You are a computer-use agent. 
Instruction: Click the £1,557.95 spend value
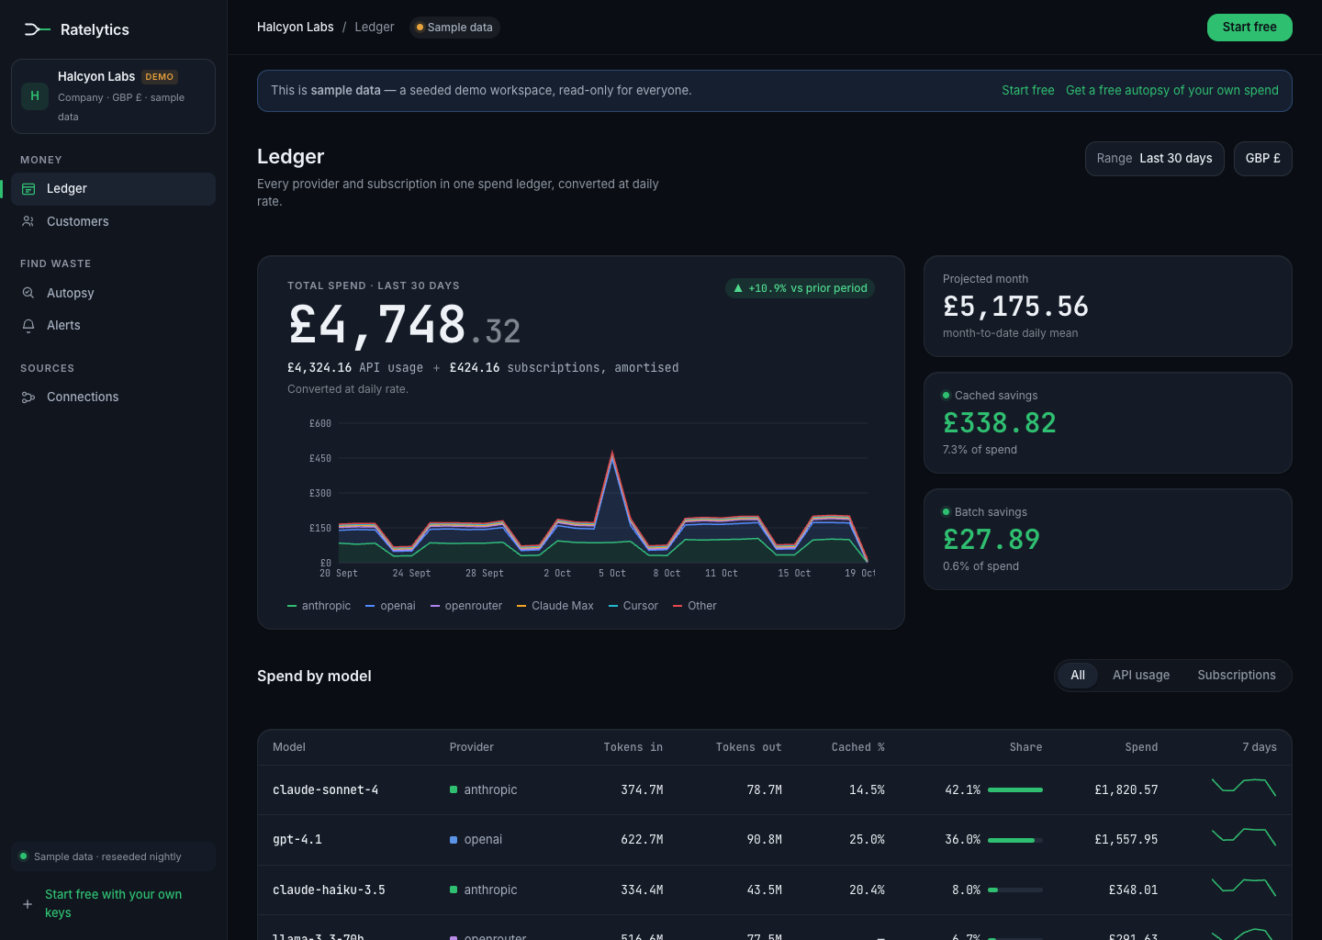pos(1126,840)
